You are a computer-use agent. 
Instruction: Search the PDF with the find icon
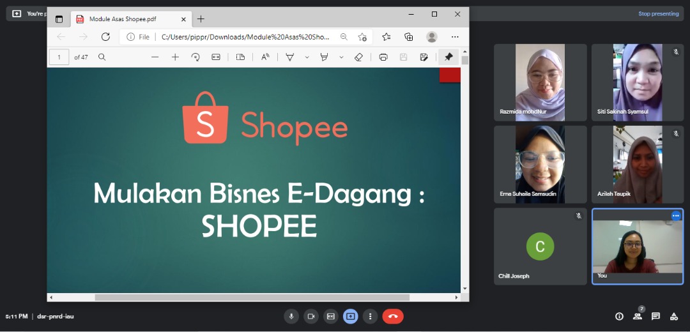coord(102,57)
